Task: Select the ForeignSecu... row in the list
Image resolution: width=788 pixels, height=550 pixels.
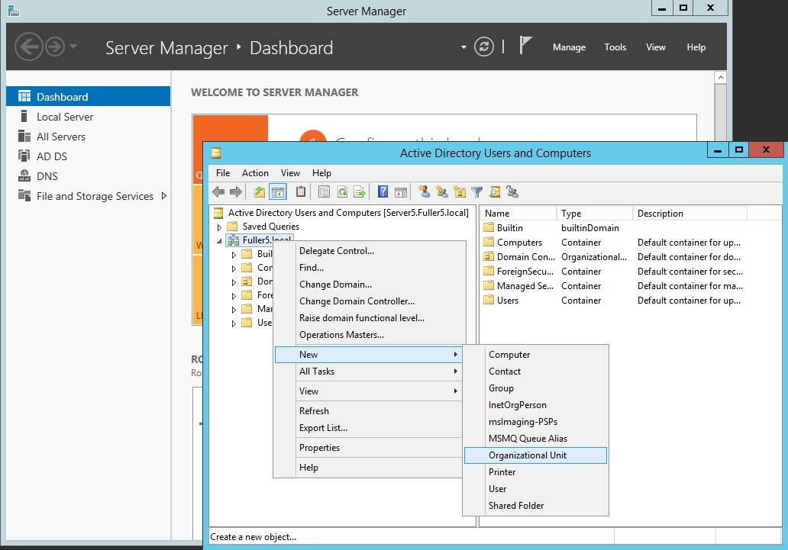Action: pyautogui.click(x=613, y=272)
